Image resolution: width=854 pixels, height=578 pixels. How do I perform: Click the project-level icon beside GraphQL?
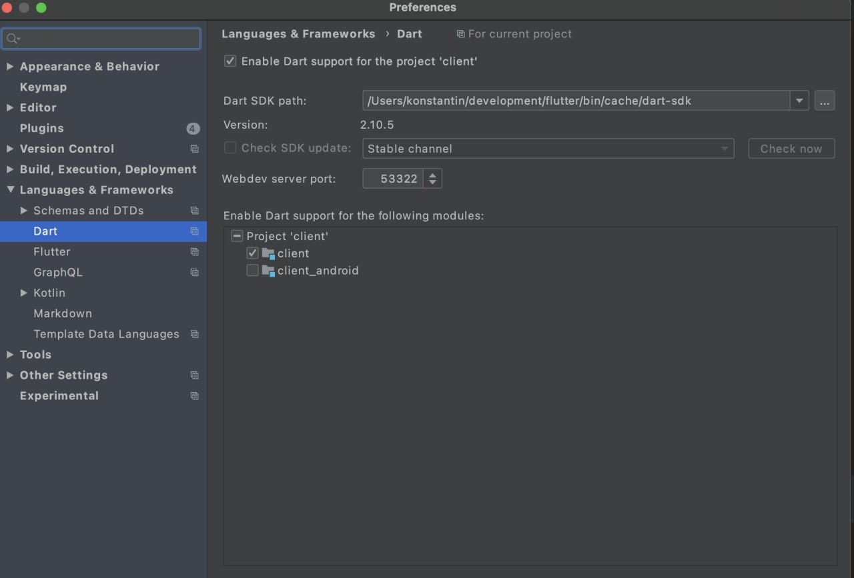pyautogui.click(x=194, y=273)
